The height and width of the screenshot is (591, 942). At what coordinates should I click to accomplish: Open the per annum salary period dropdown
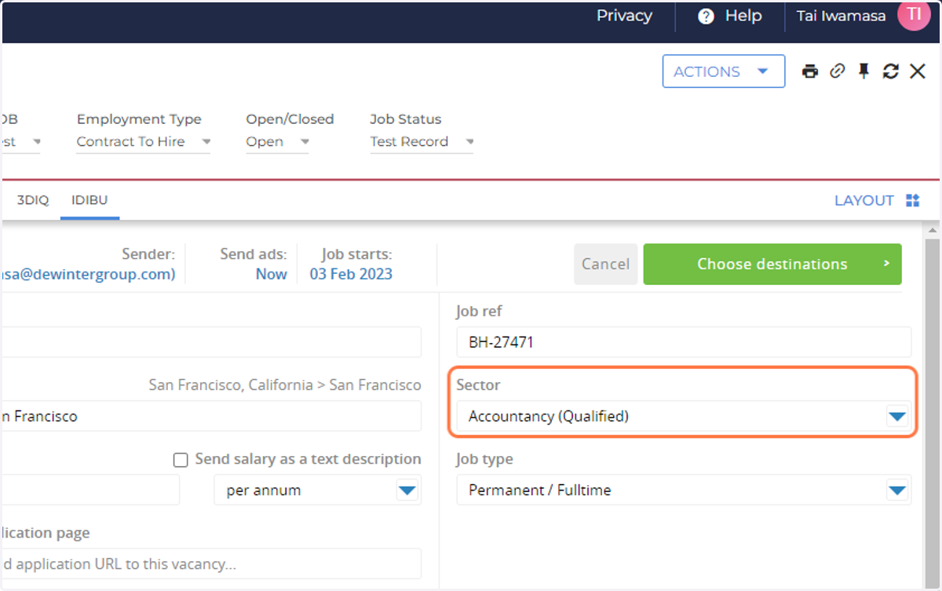point(317,491)
